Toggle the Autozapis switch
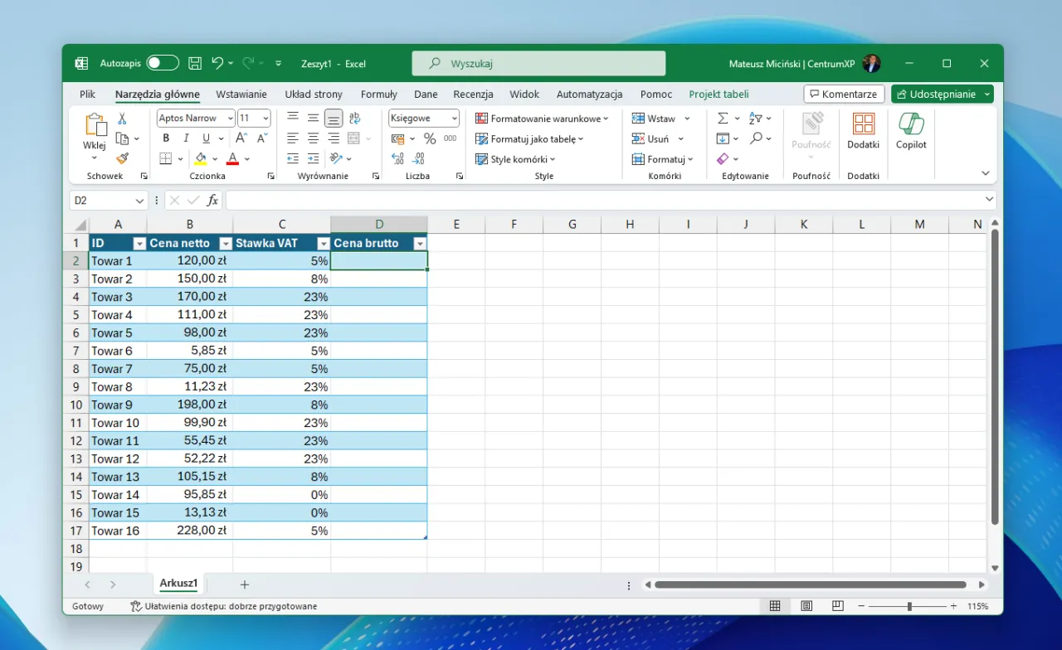Screen dimensions: 1062x650 [x=163, y=63]
